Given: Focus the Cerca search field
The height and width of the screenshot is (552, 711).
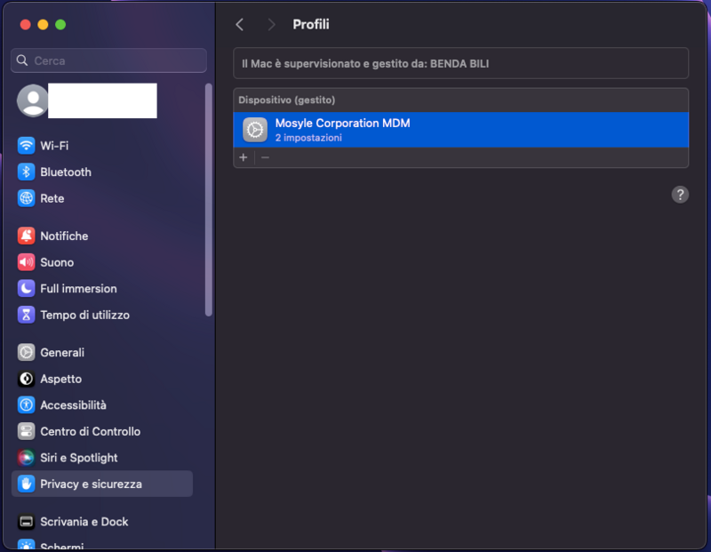Looking at the screenshot, I should [x=108, y=60].
